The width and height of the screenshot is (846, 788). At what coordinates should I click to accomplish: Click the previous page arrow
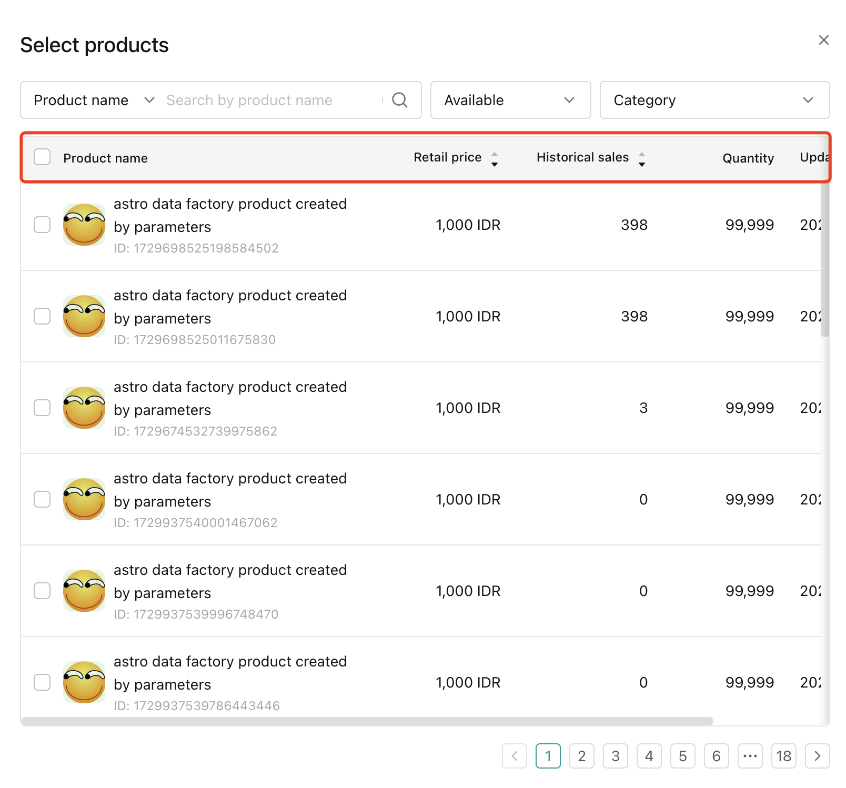(514, 756)
